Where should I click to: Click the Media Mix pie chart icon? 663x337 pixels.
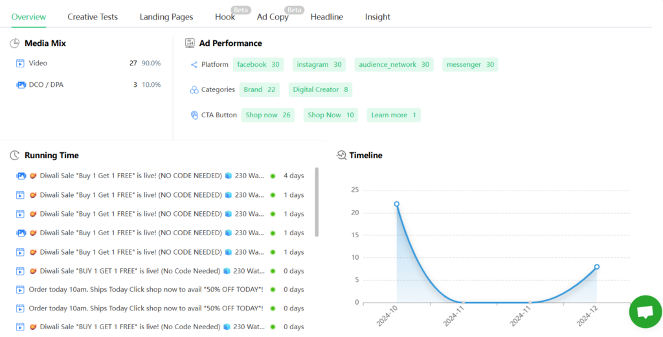(x=15, y=43)
